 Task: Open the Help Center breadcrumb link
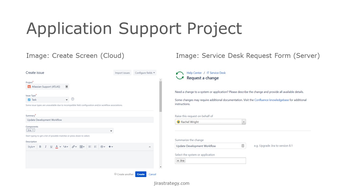[194, 73]
